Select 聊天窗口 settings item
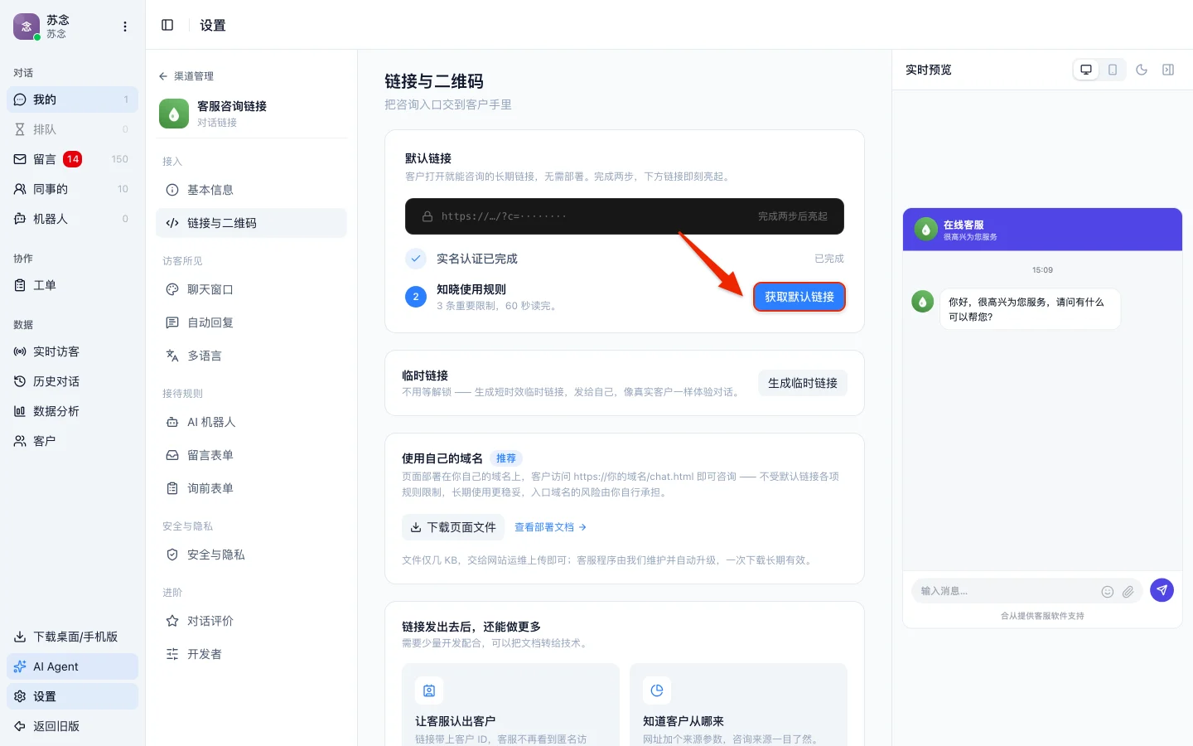Image resolution: width=1193 pixels, height=746 pixels. [x=251, y=289]
